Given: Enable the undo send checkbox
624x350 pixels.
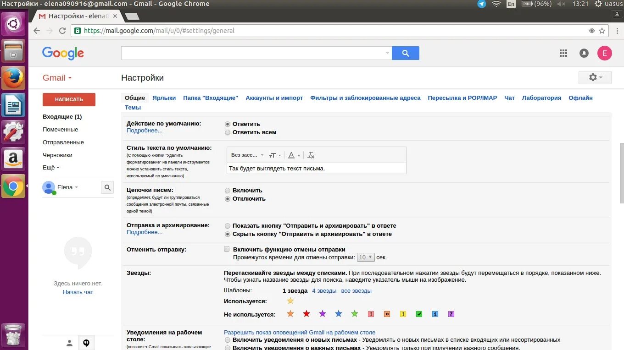Looking at the screenshot, I should click(x=227, y=249).
